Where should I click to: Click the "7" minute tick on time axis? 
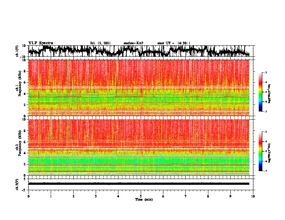tap(186, 196)
